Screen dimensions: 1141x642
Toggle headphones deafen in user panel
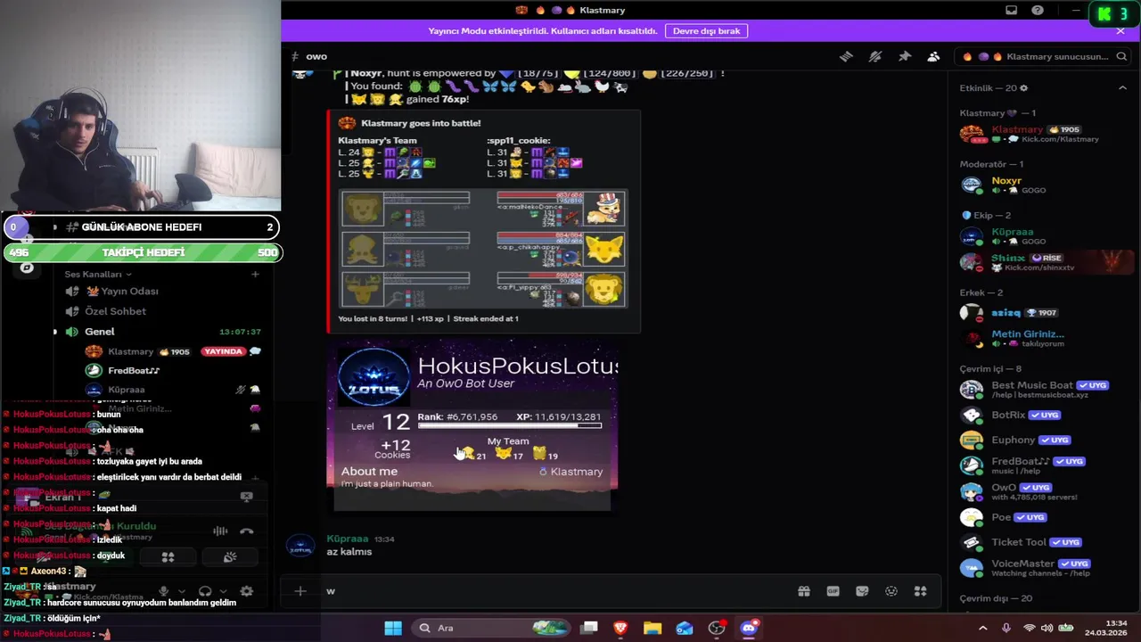coord(205,591)
